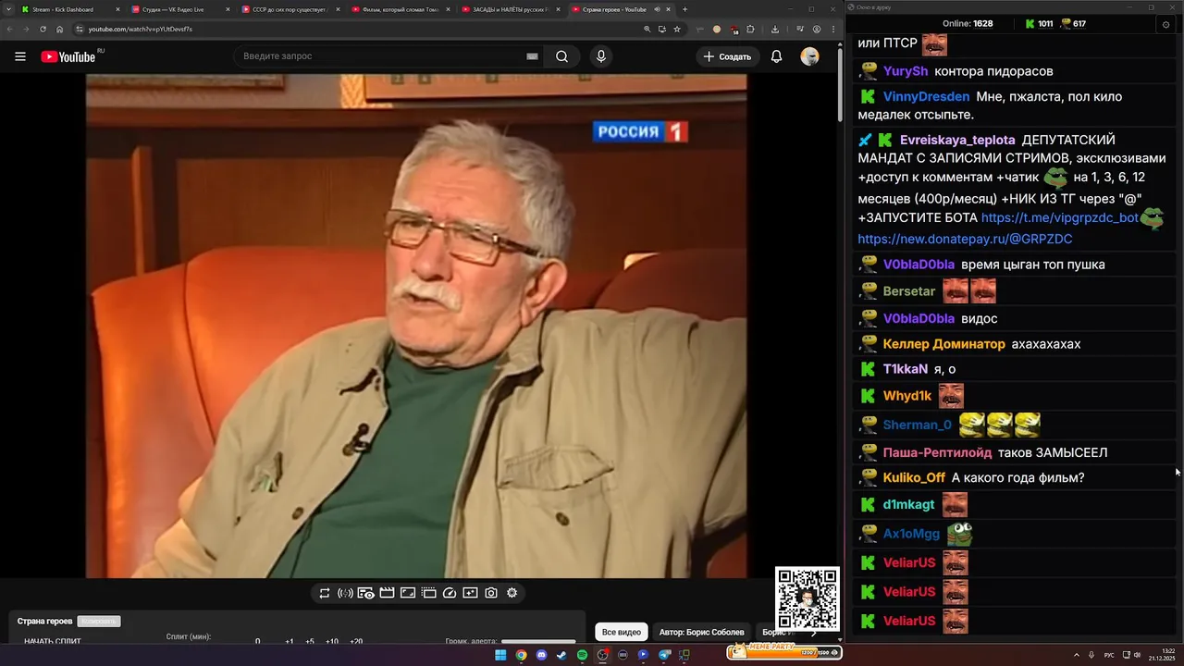1184x666 pixels.
Task: Switch to the Студия — VK Видео Live tab
Action: [179, 9]
